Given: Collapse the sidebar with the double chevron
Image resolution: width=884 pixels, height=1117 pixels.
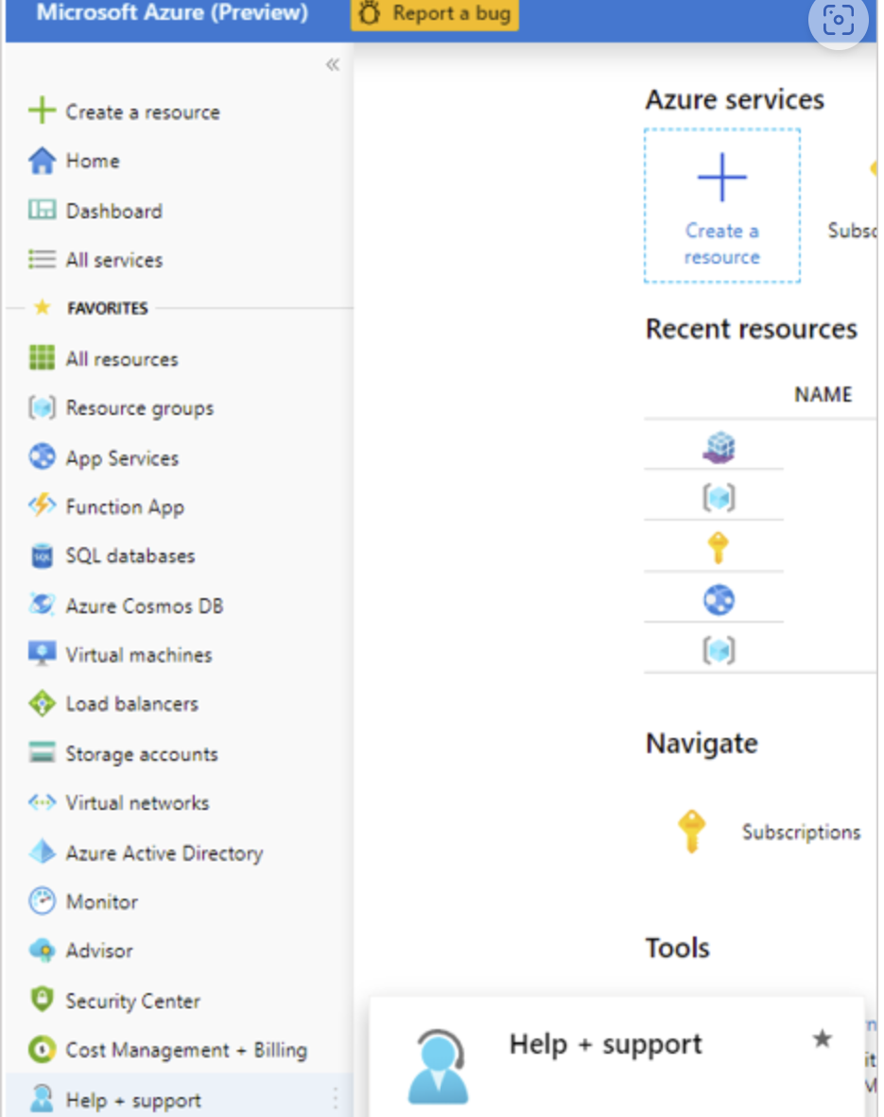Looking at the screenshot, I should 333,65.
